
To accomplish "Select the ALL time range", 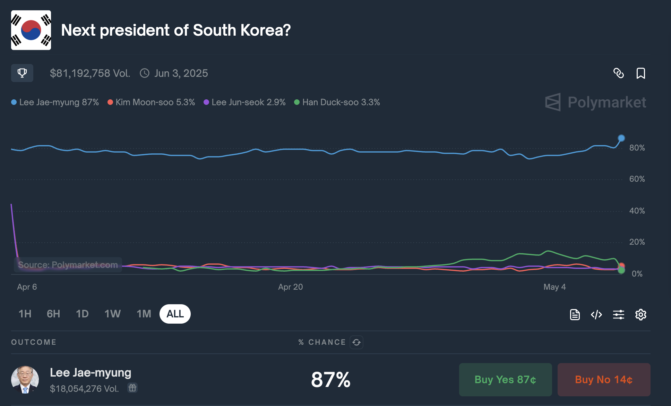I will [x=175, y=314].
